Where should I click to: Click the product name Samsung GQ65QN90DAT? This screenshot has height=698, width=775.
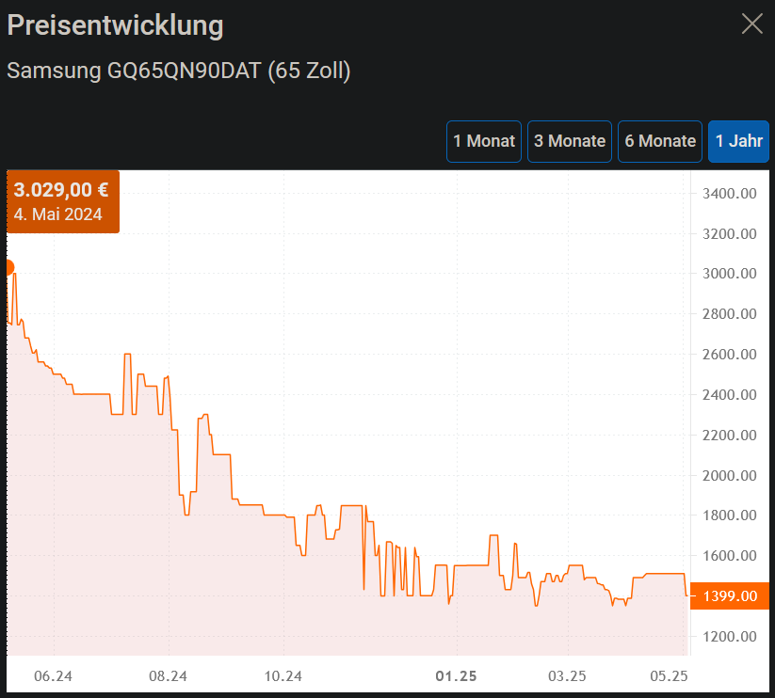point(177,71)
